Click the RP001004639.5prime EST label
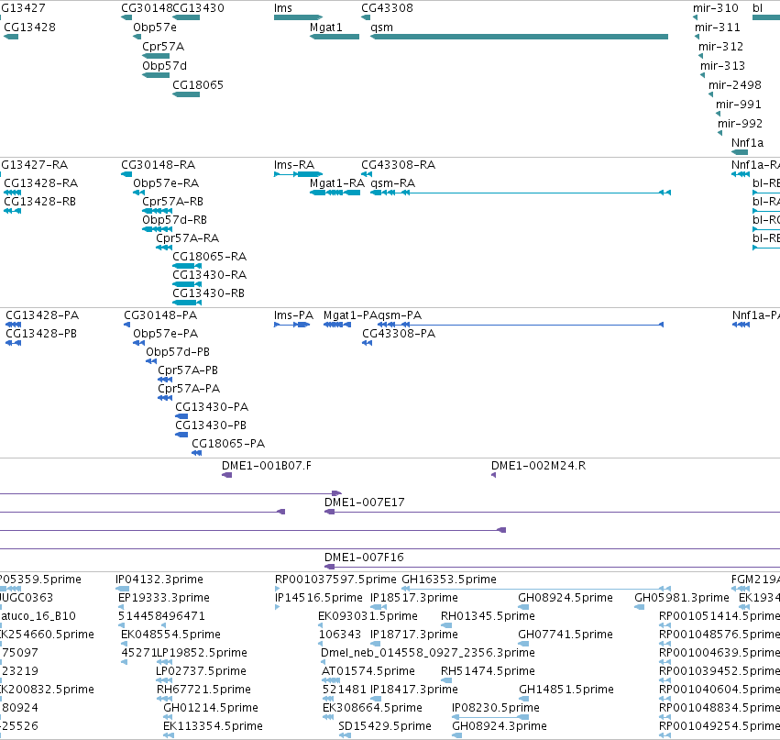Viewport: 780px width, 740px height. pos(720,653)
